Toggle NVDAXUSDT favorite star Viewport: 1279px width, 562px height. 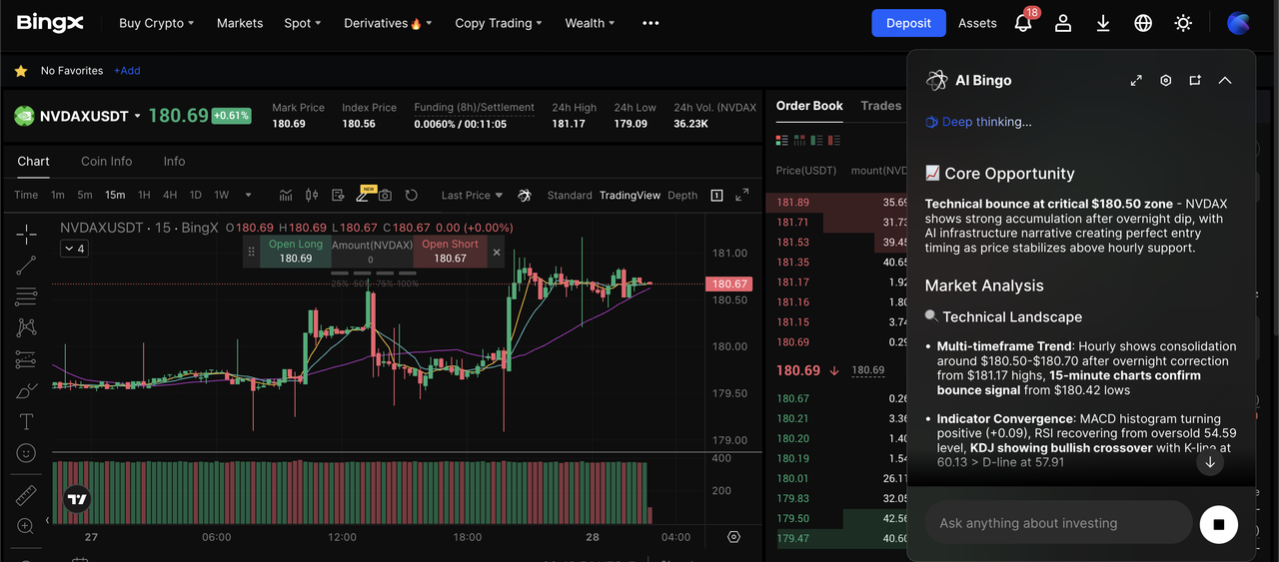click(20, 71)
